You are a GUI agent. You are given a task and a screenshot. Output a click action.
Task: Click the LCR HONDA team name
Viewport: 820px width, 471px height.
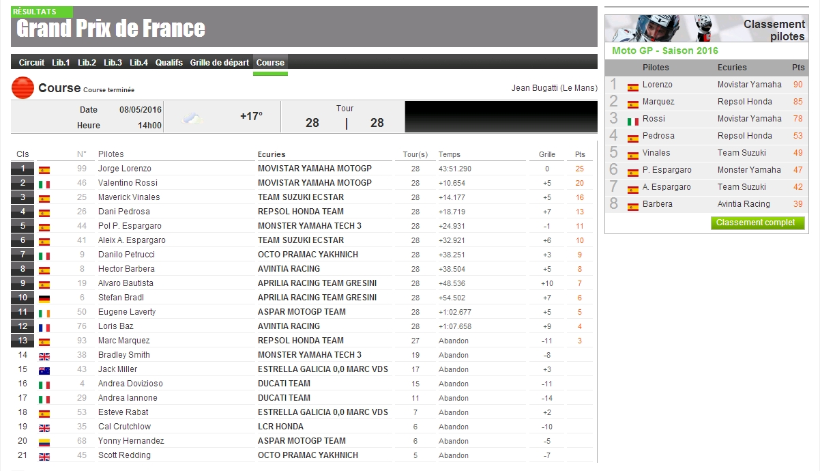click(280, 427)
